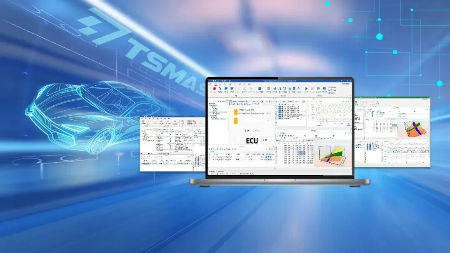The height and width of the screenshot is (253, 450).
Task: Click the blue chat bubble ribbon icon
Action: point(226,89)
